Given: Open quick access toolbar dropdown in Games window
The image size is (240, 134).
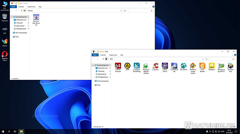Looking at the screenshot, I should point(21,3).
